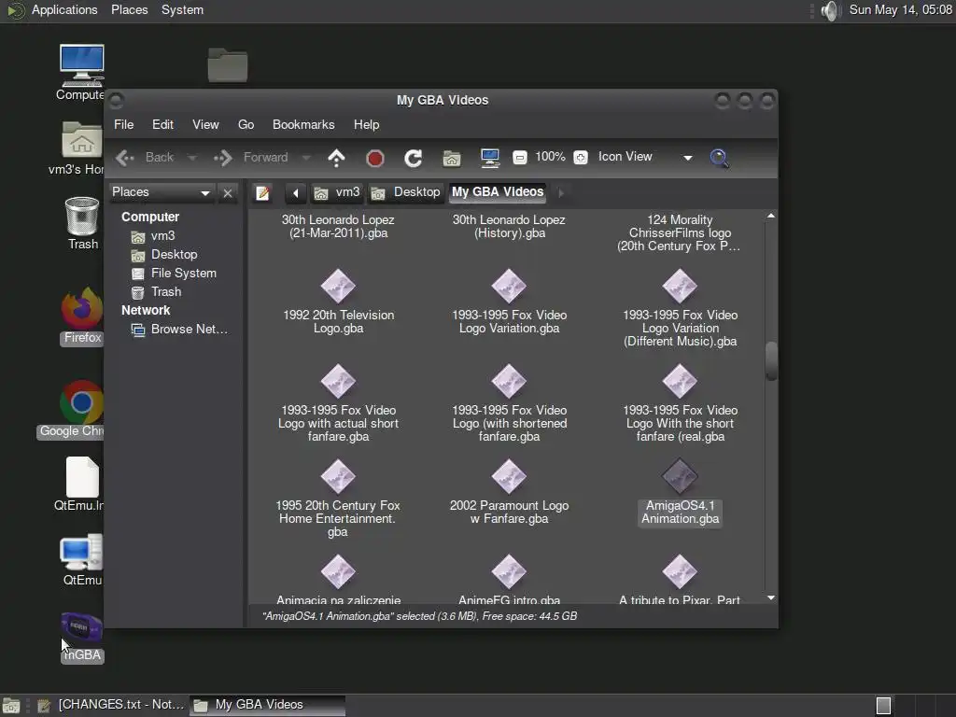Reload the current folder

click(x=413, y=159)
